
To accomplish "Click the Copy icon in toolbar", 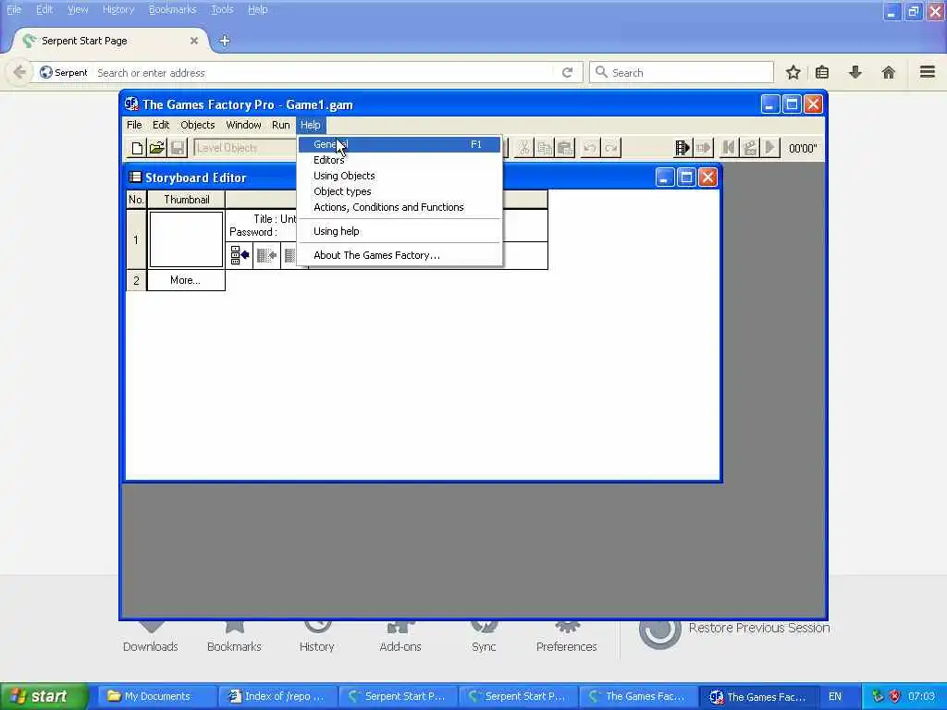I will [x=545, y=148].
